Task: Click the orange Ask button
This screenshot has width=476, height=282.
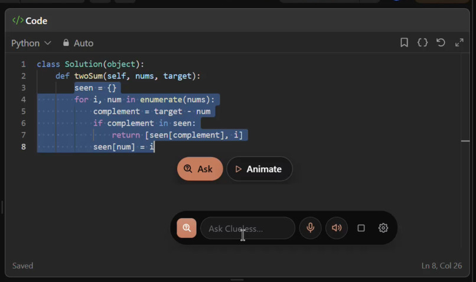Action: coord(200,169)
